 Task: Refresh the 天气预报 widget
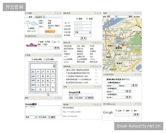pyautogui.click(x=58, y=13)
